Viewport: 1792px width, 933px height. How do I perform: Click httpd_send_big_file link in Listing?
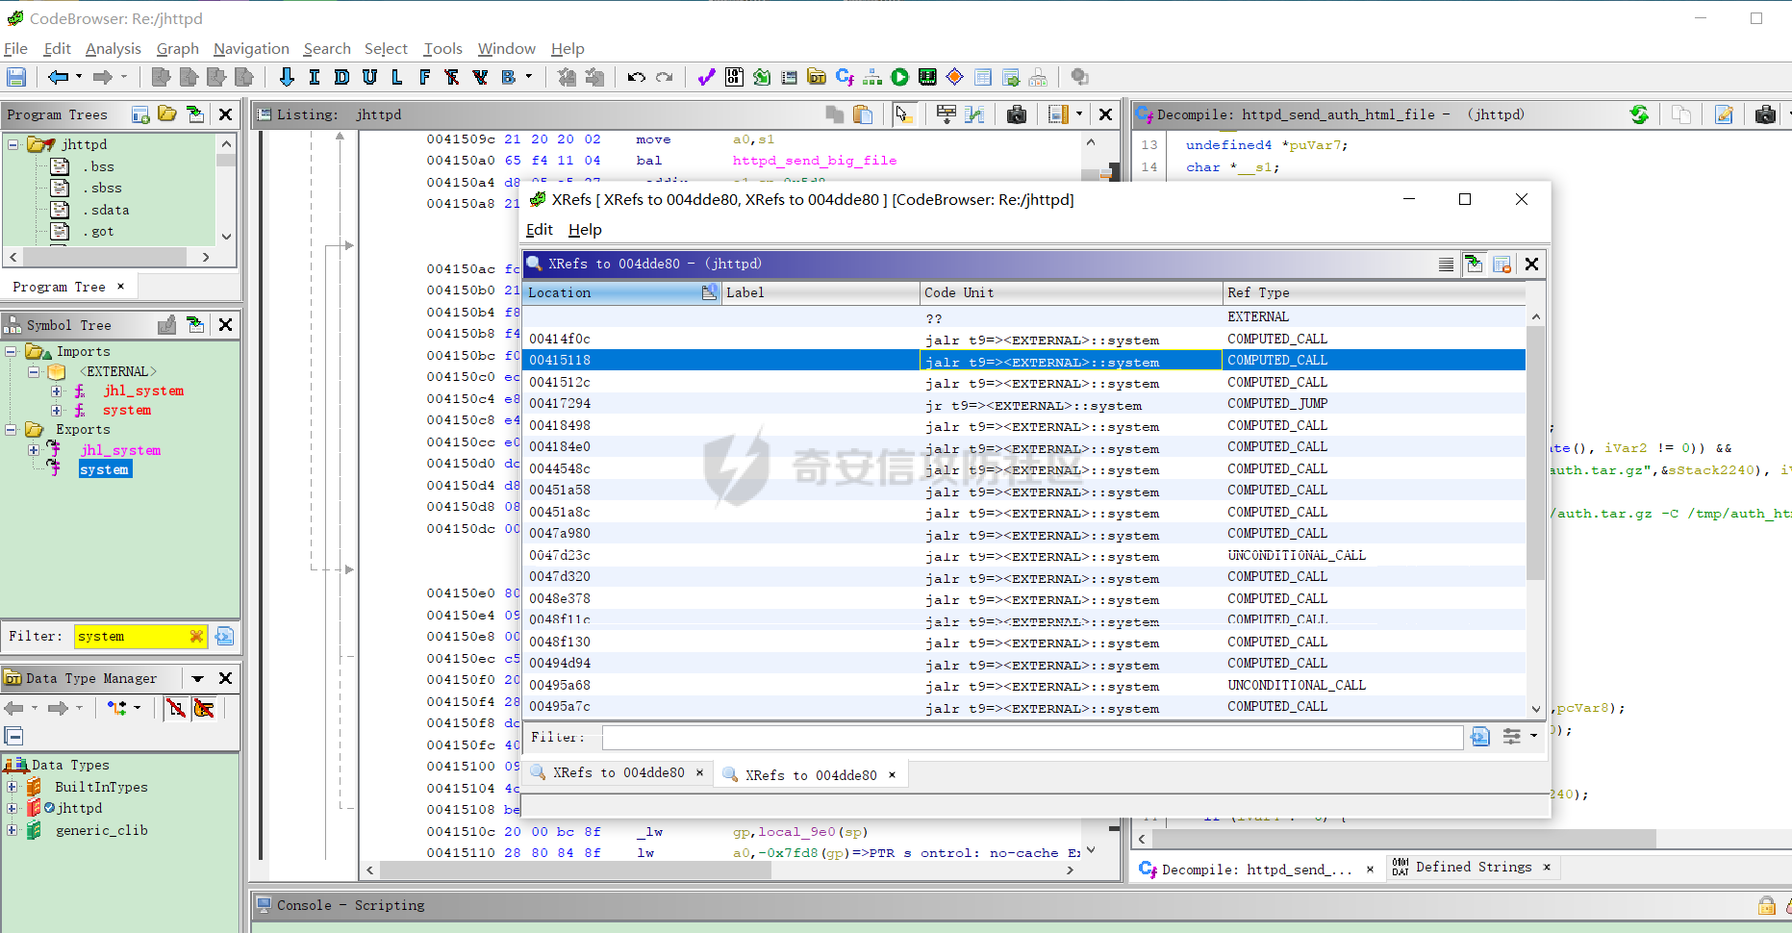coord(814,161)
